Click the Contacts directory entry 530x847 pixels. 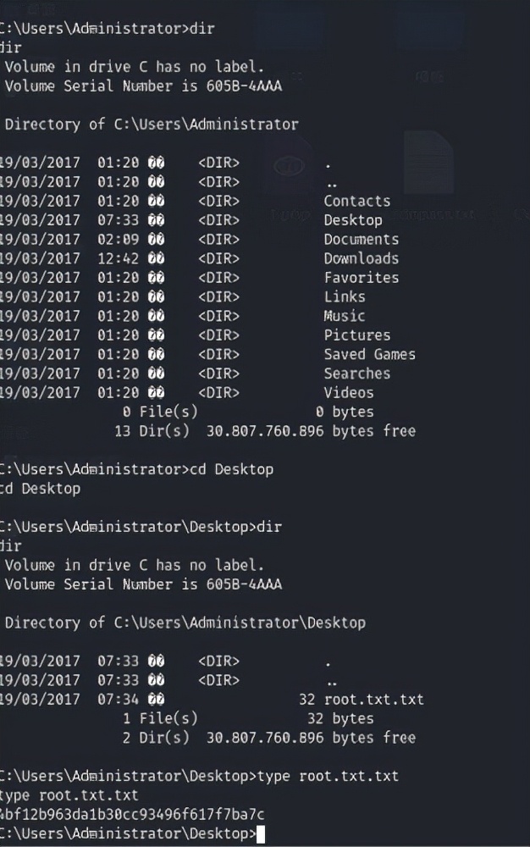click(x=356, y=201)
